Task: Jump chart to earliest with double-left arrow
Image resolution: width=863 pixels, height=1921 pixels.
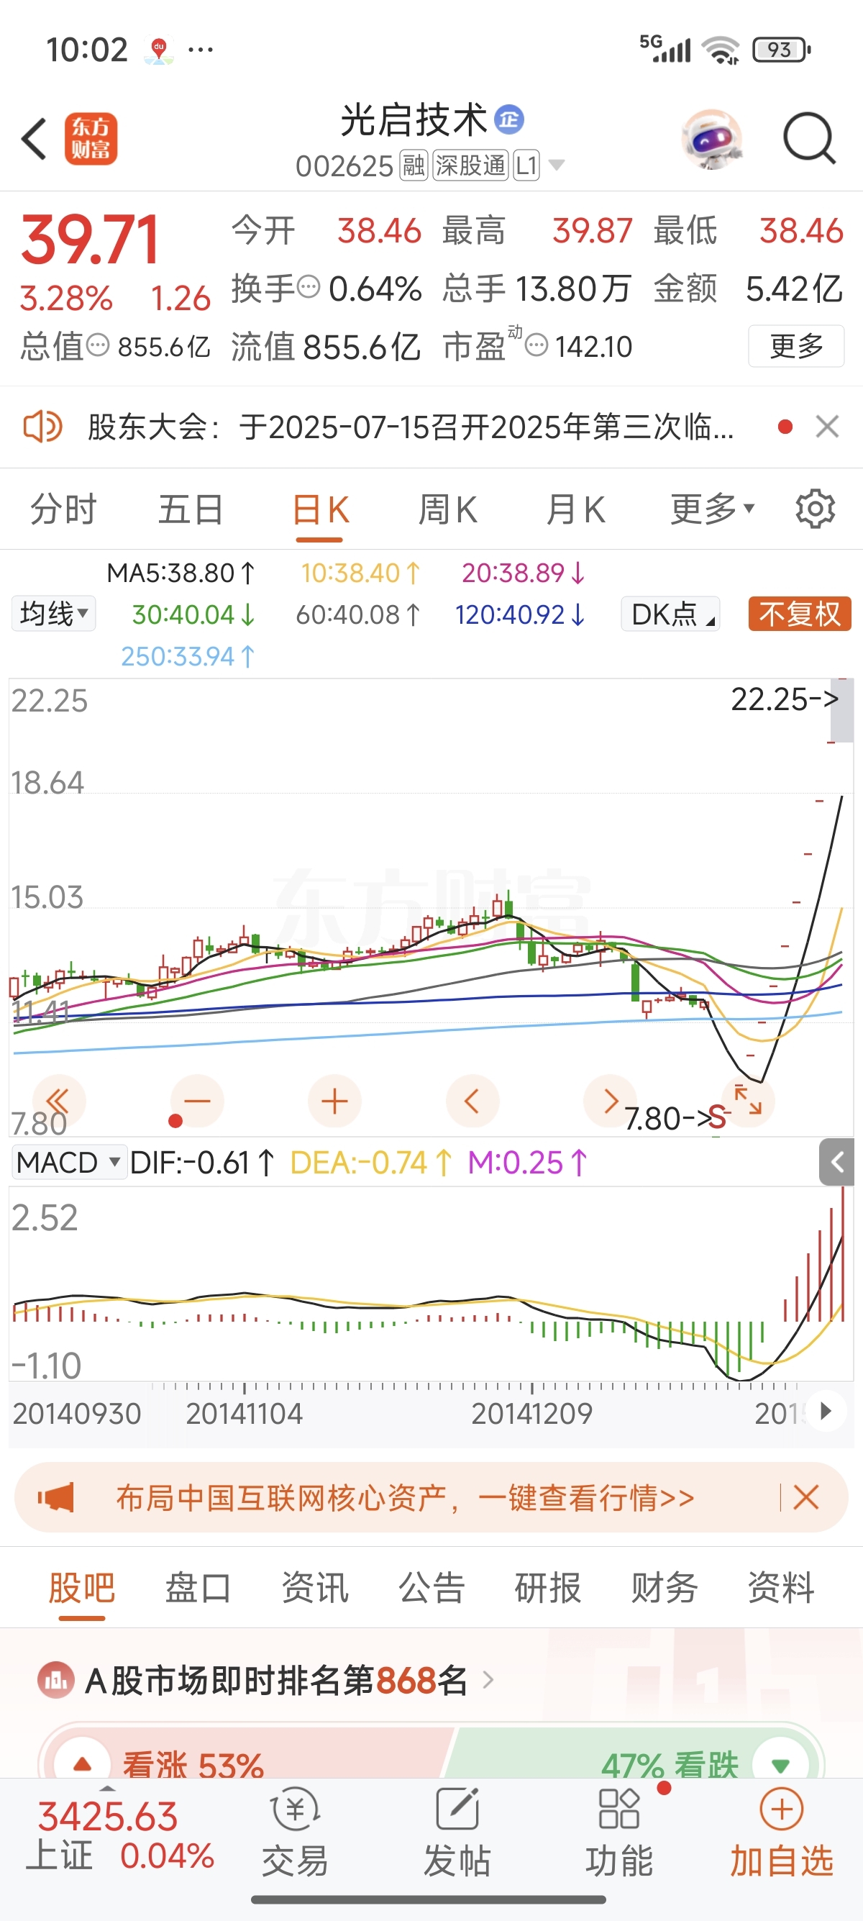Action: click(x=58, y=1101)
